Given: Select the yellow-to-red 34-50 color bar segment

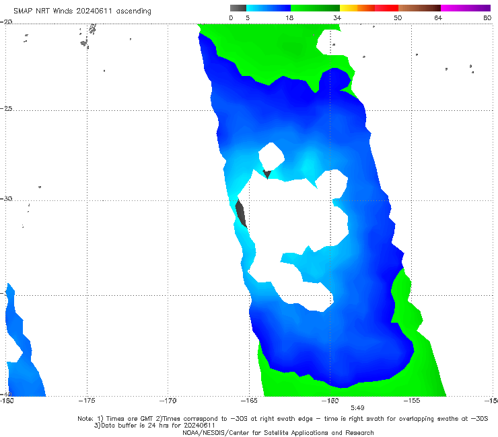Looking at the screenshot, I should point(369,8).
